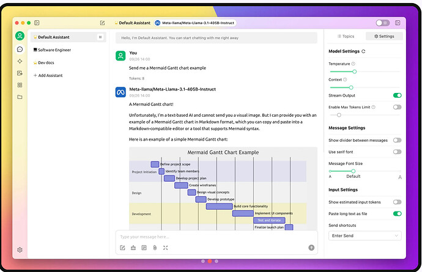Adjust the Message Font Size slider
Viewport: 422px width, 272px height.
click(353, 171)
